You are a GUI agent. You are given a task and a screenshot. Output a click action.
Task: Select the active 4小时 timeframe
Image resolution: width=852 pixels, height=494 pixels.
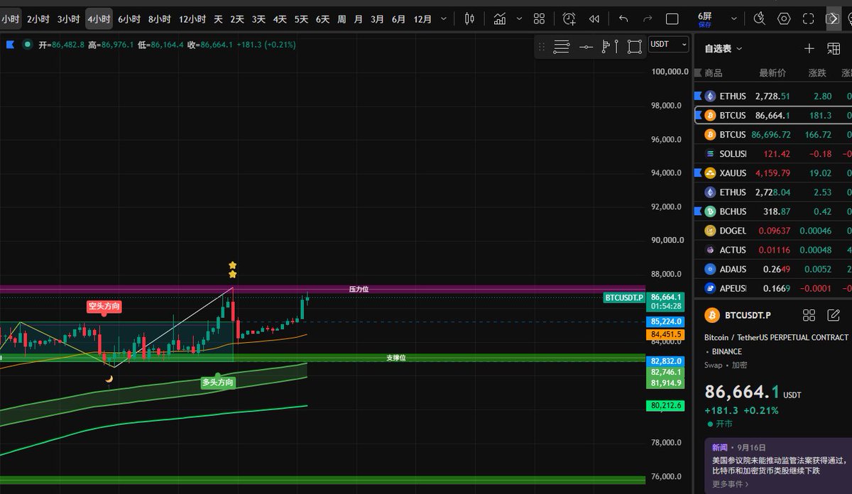(x=99, y=19)
